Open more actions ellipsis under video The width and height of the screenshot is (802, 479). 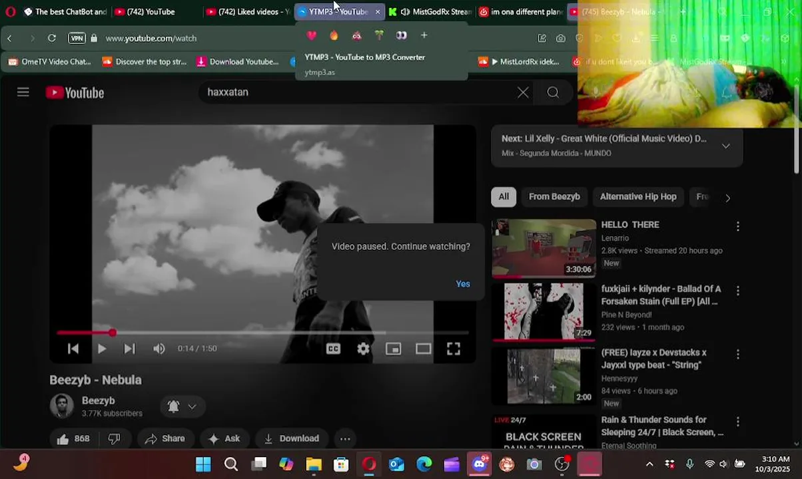click(345, 438)
